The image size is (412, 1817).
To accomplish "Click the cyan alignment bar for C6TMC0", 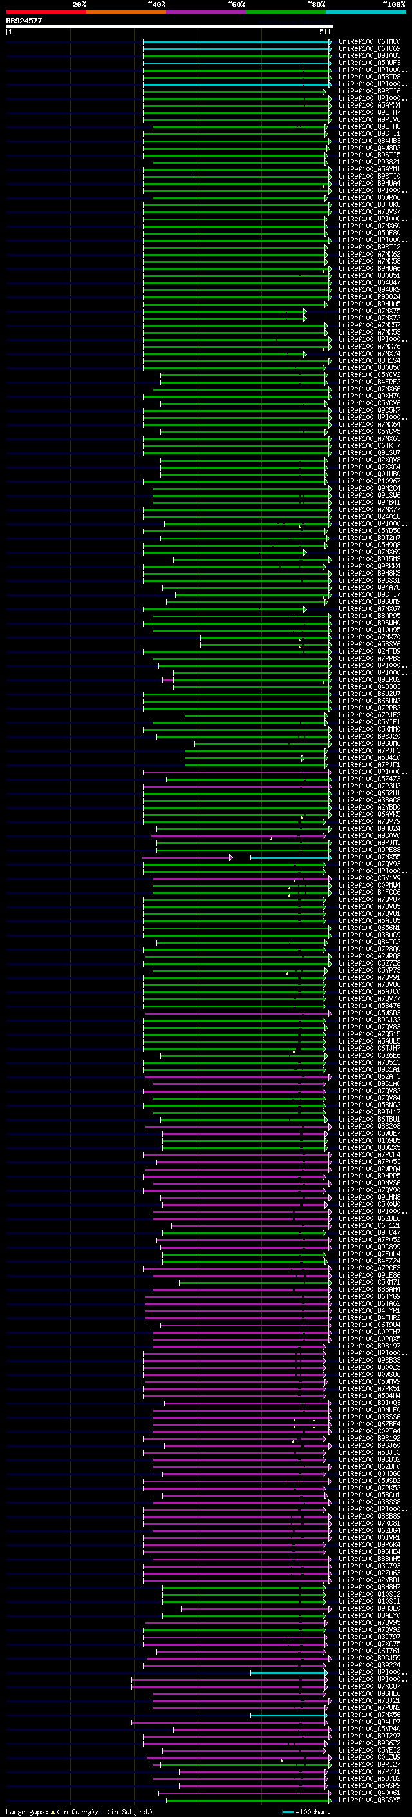I will 237,42.
